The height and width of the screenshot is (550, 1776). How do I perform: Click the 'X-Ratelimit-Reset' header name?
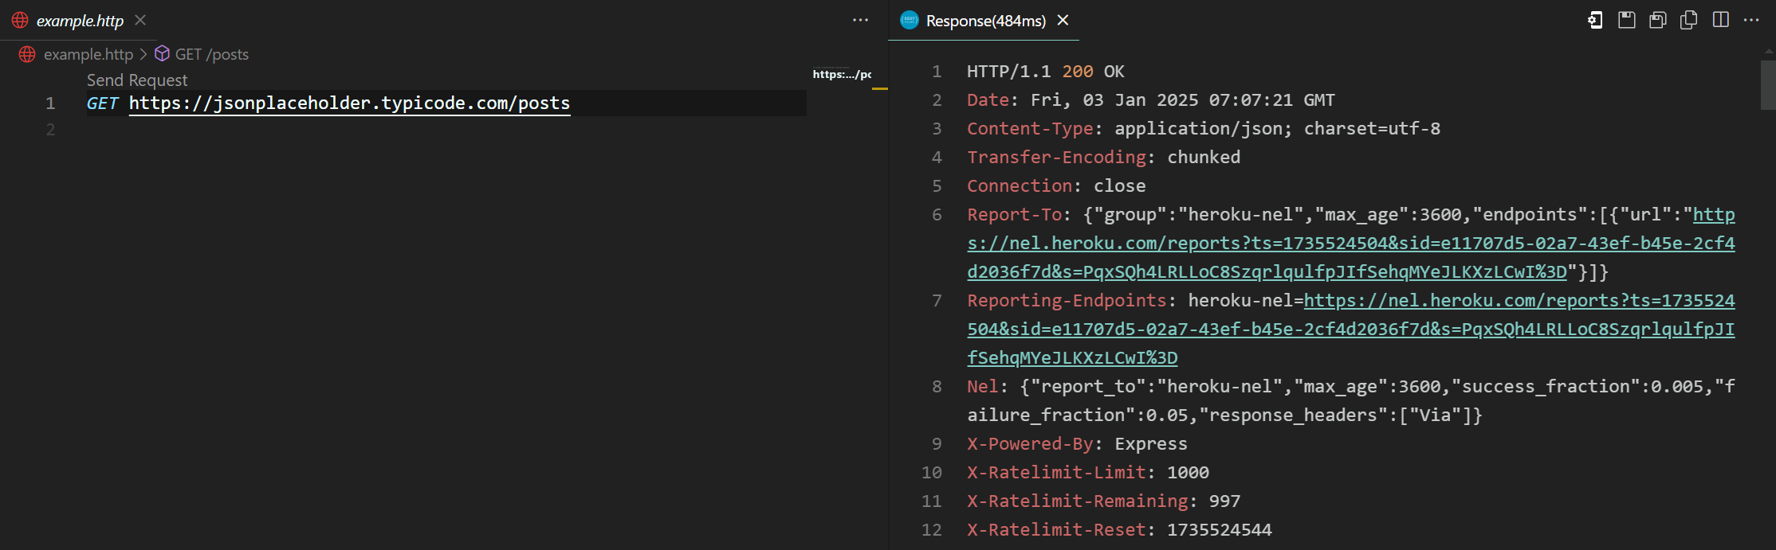(1056, 530)
